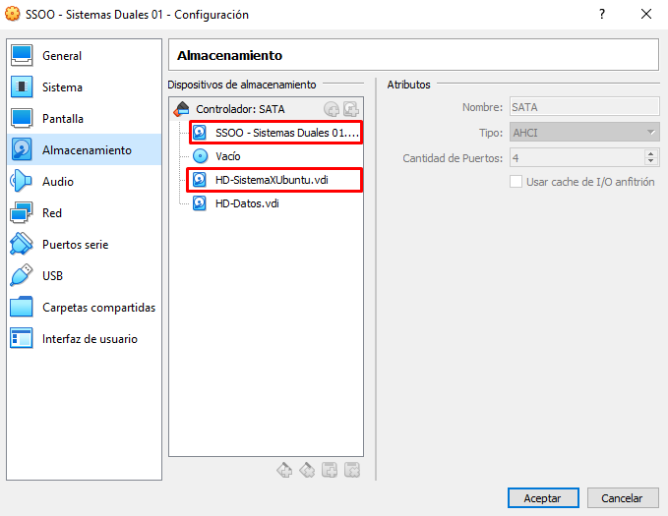
Task: Select the HD-SistemaXUbuntu.vdi disk
Action: (x=271, y=180)
